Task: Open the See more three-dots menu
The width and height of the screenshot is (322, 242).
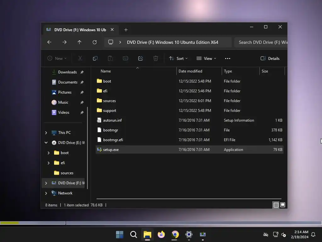Action: (x=228, y=58)
